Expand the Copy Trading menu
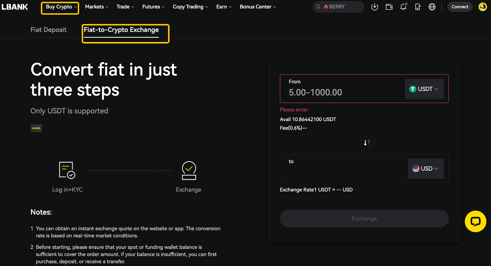 point(191,7)
